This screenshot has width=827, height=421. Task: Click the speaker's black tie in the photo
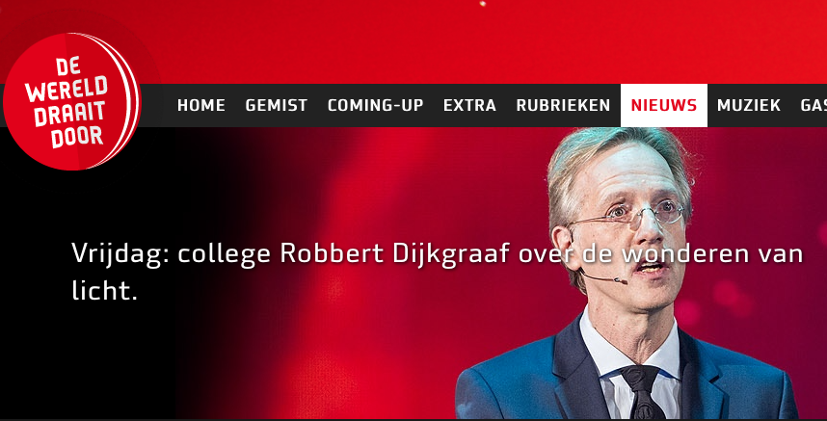[642, 392]
